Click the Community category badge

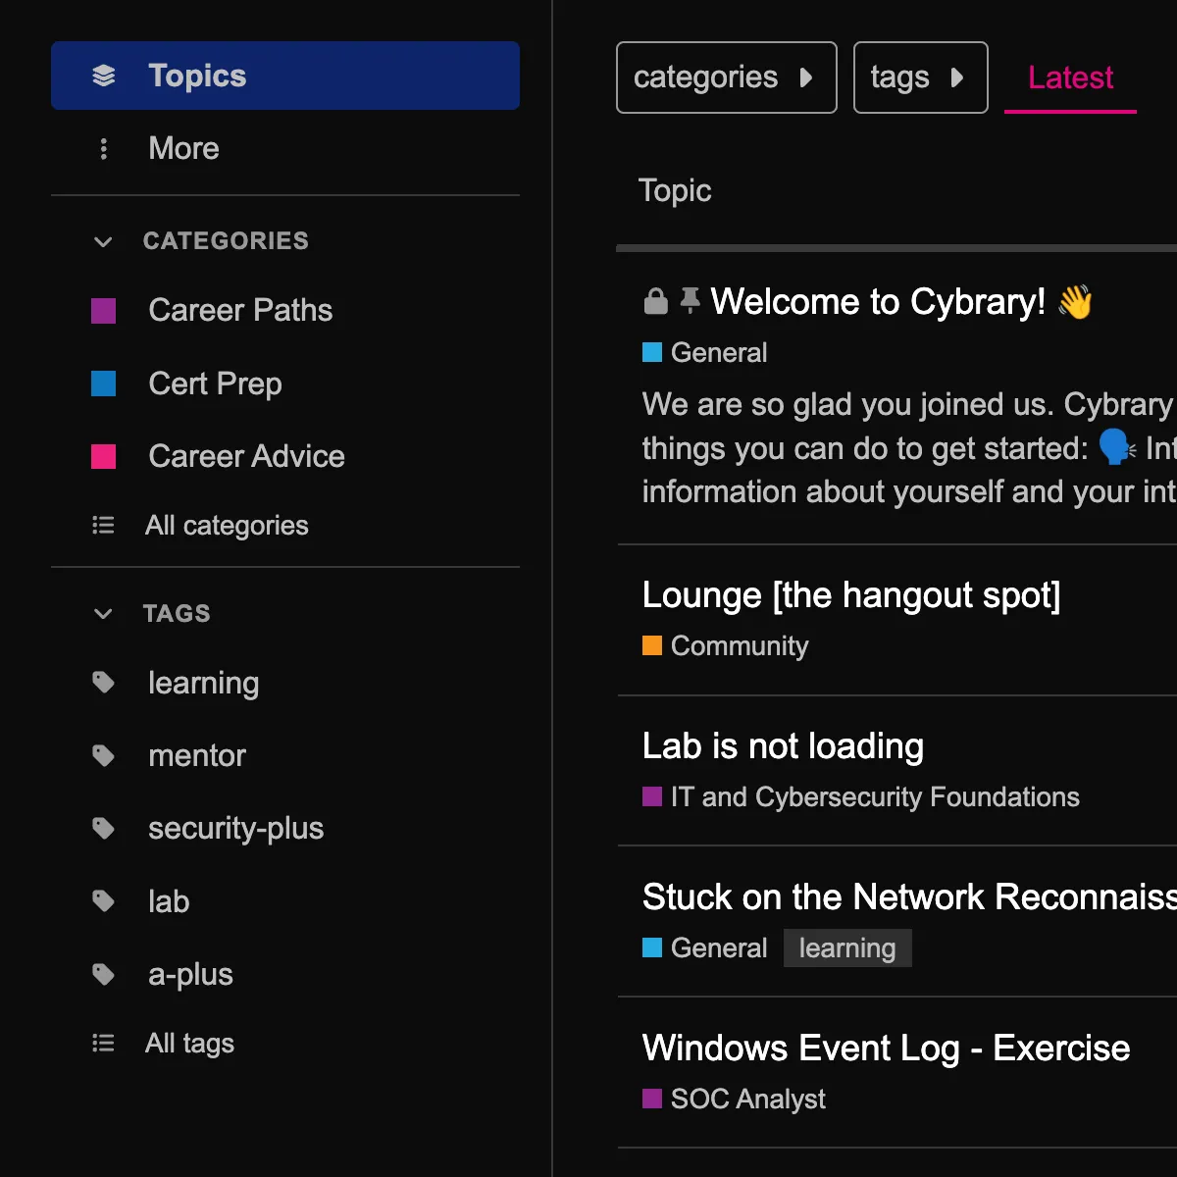726,646
